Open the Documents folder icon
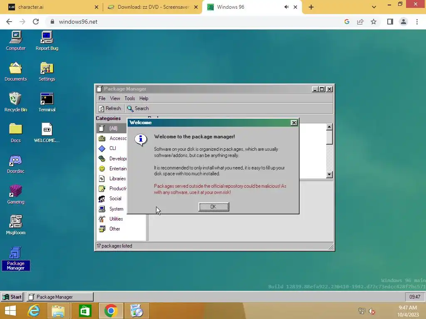426x319 pixels. tap(16, 71)
